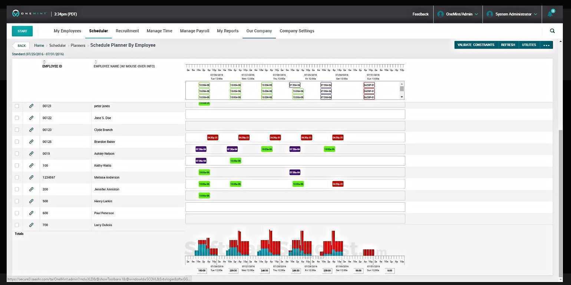Click shift template list scrollbar thumb
The height and width of the screenshot is (285, 571).
click(x=402, y=89)
